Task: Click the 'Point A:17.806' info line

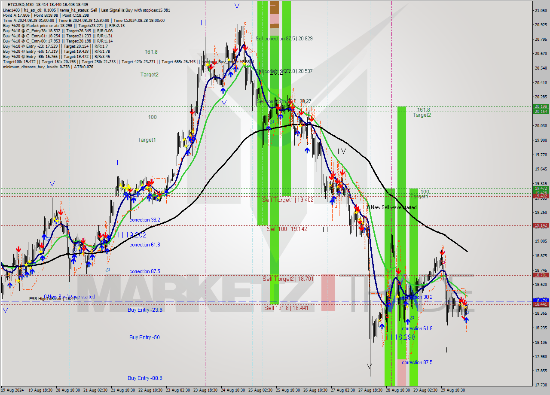Action: (46, 15)
